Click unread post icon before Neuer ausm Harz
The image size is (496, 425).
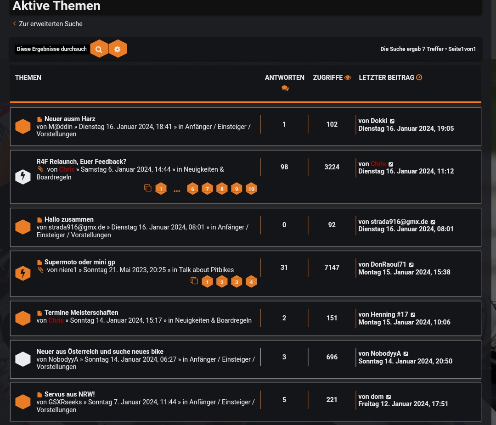point(39,119)
